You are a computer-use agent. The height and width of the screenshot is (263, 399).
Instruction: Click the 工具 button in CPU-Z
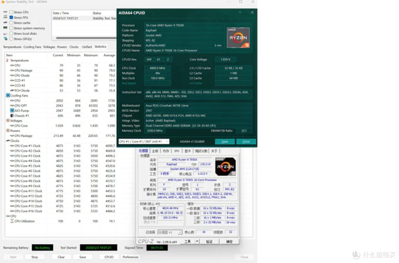187,241
